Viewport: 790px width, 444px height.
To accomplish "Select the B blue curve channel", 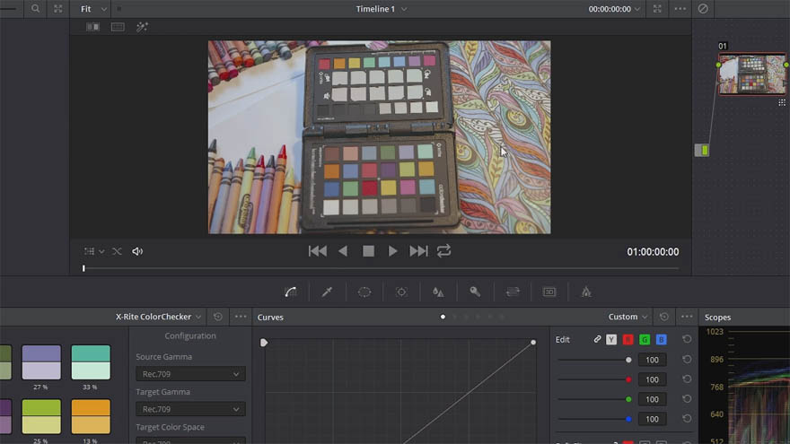I will tap(661, 340).
